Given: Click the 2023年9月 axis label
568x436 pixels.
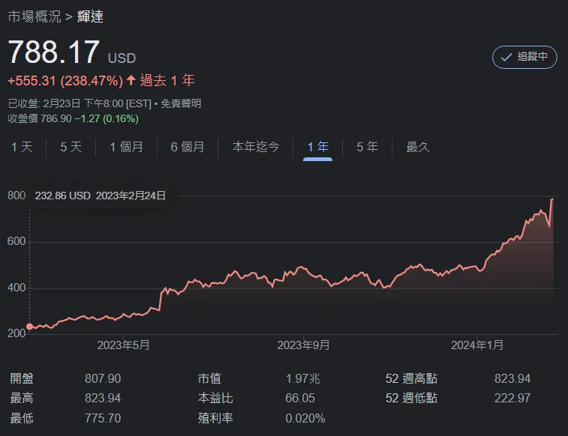Looking at the screenshot, I should 303,345.
